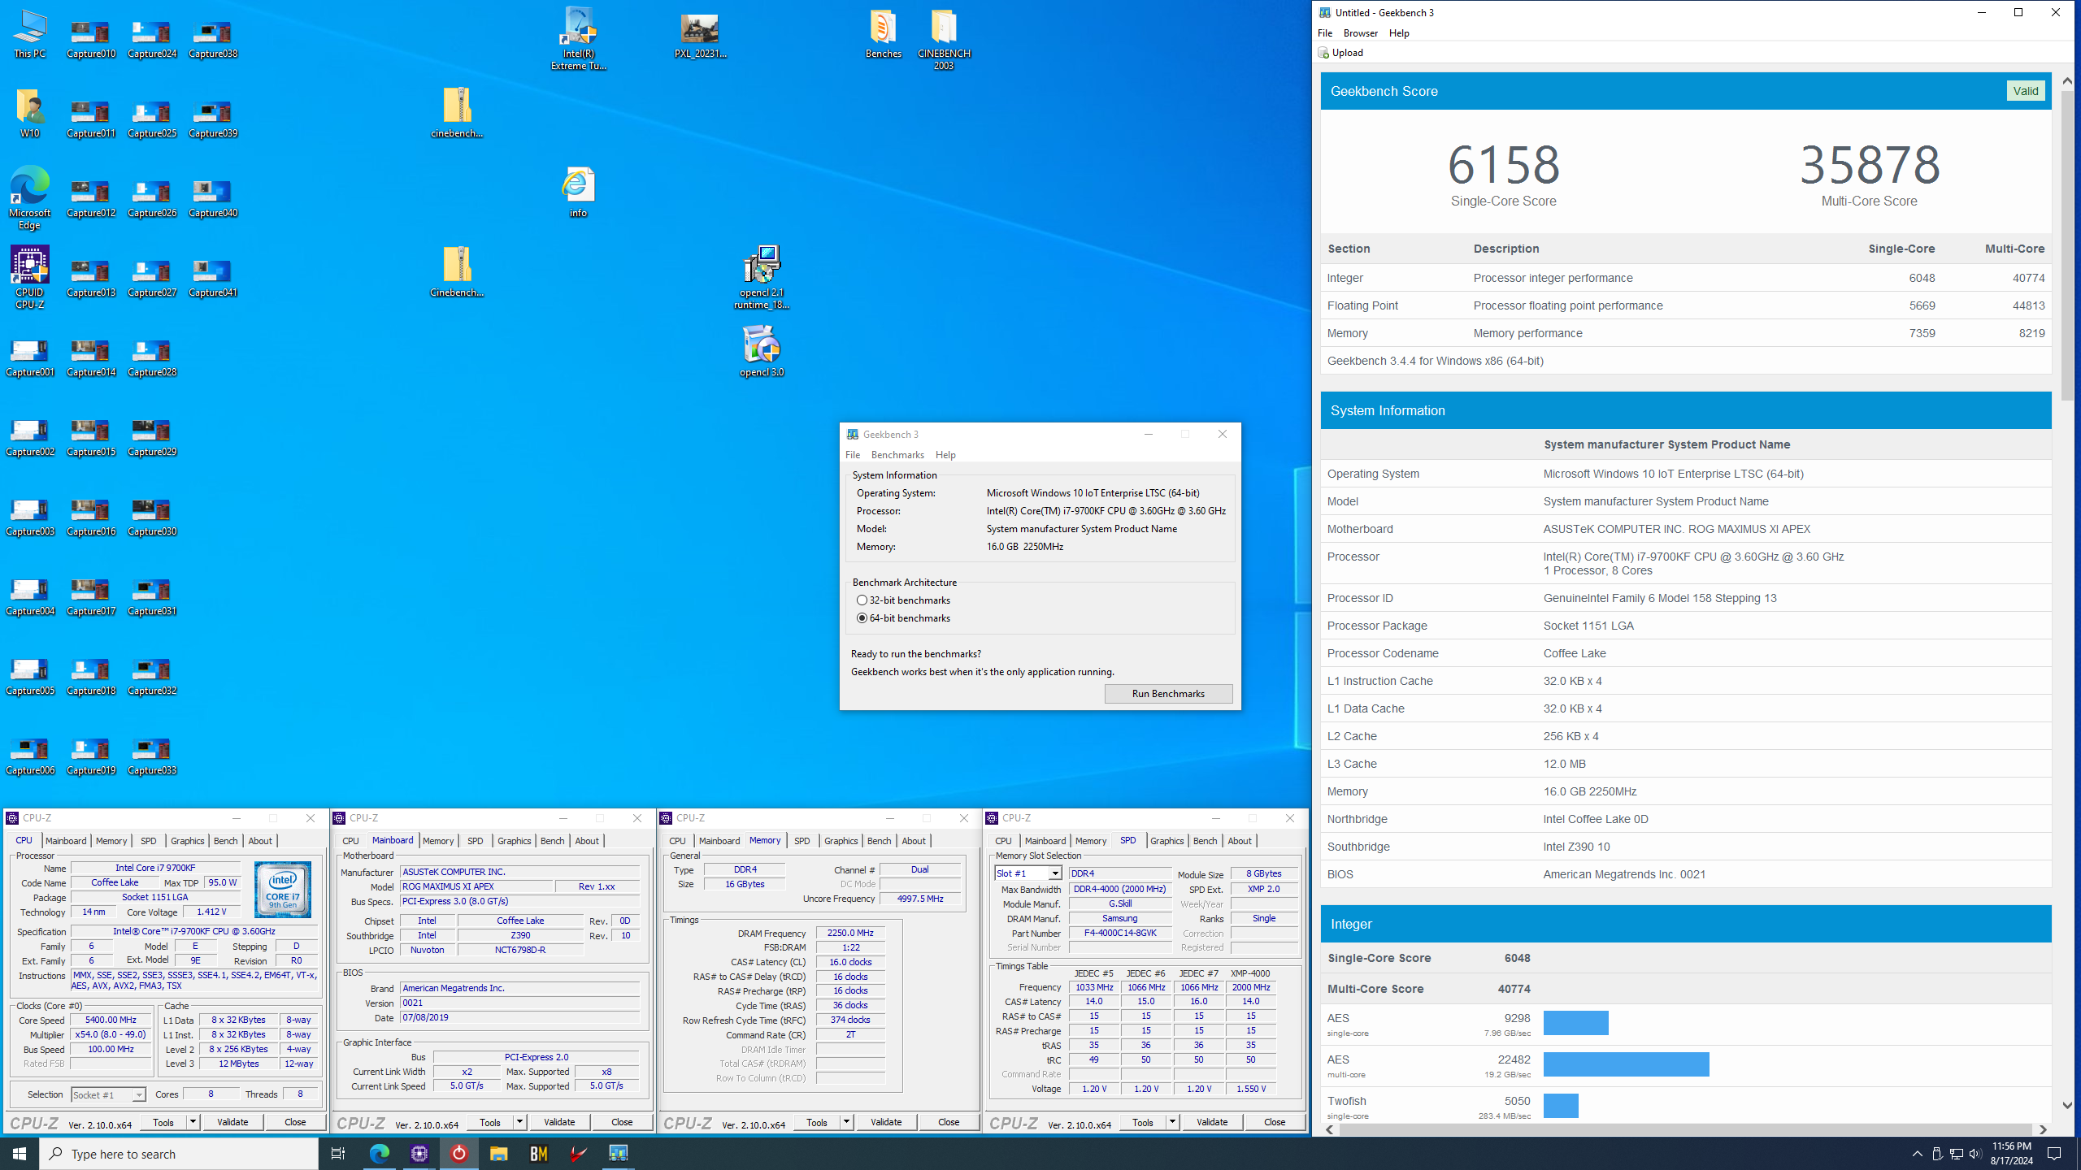Open the volume control in system tray
Viewport: 2081px width, 1170px height.
point(1975,1154)
